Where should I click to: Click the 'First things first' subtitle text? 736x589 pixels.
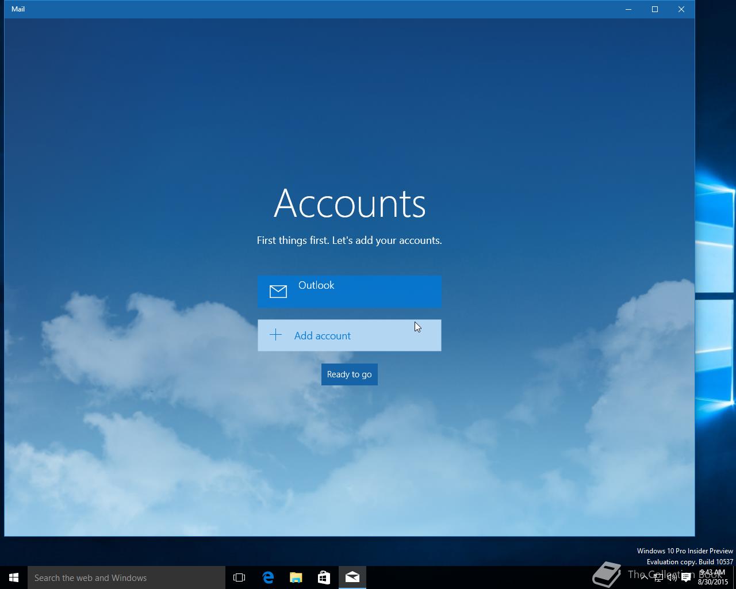tap(349, 240)
